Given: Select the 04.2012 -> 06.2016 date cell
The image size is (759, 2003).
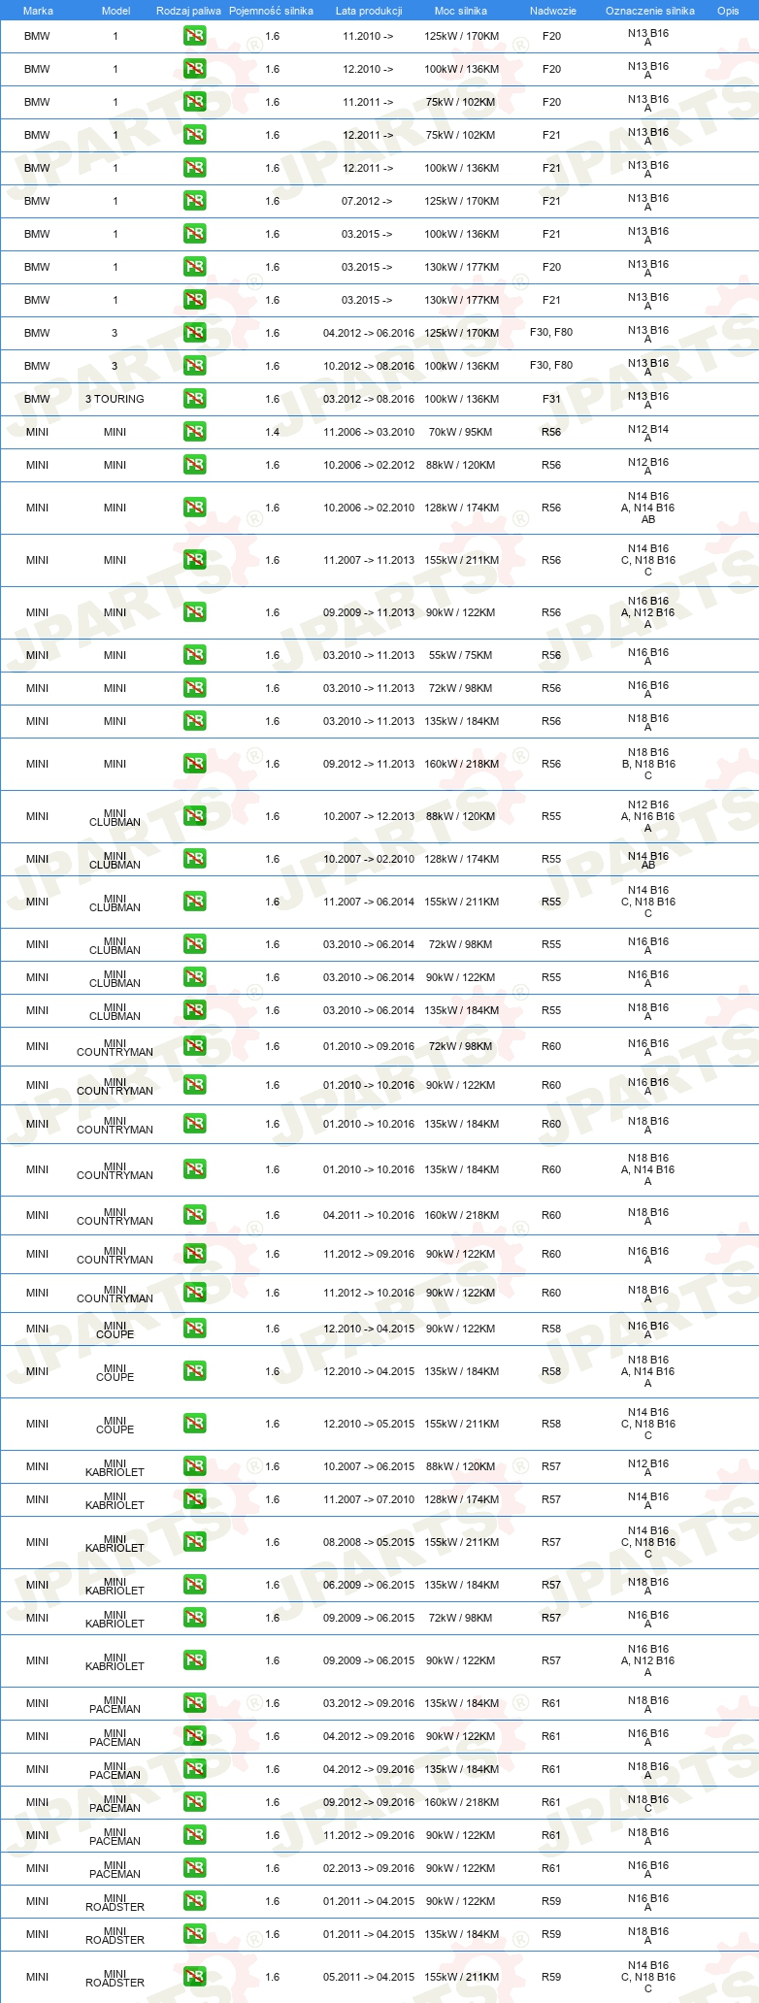Looking at the screenshot, I should [369, 334].
